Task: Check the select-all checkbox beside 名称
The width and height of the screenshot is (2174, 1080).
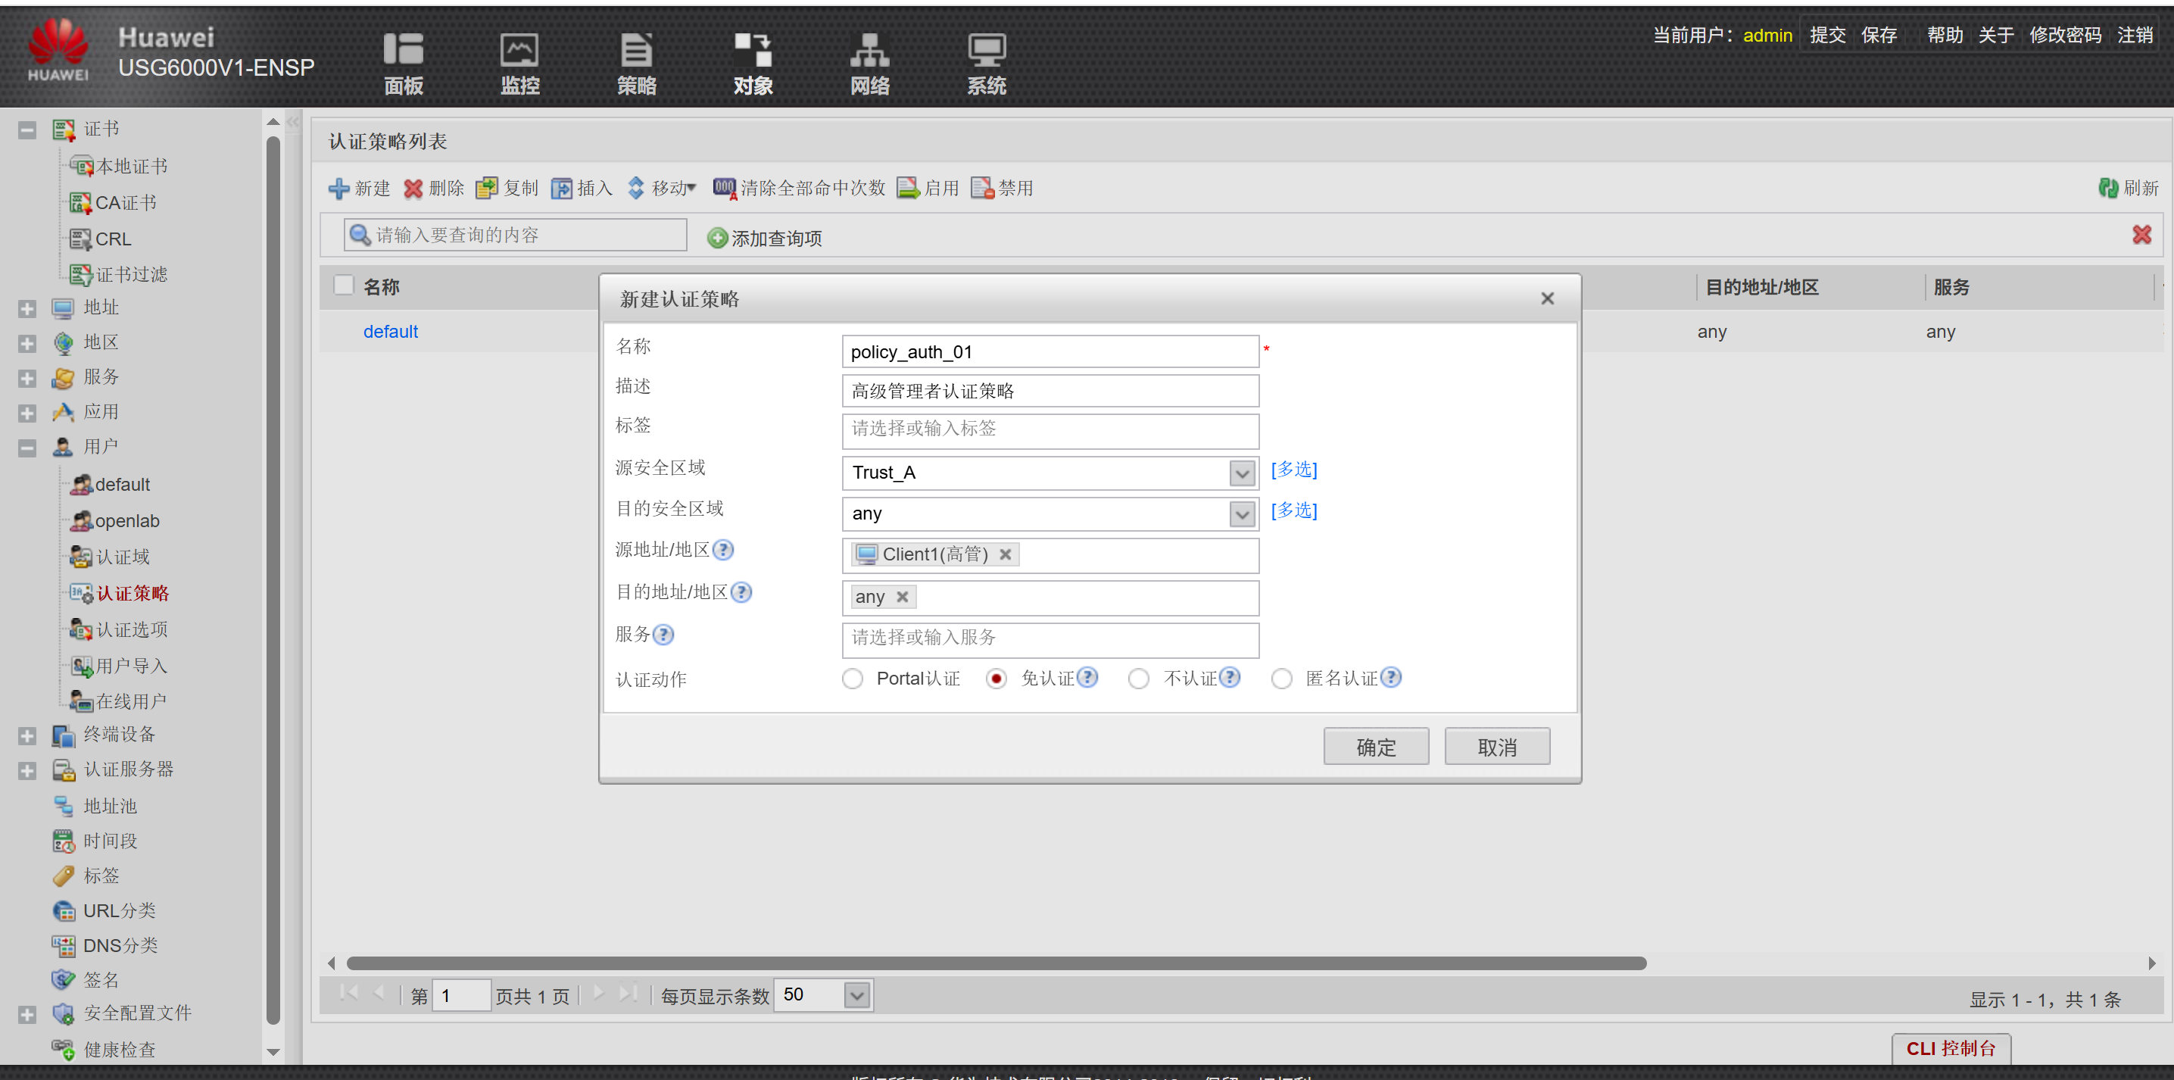Action: pos(344,286)
